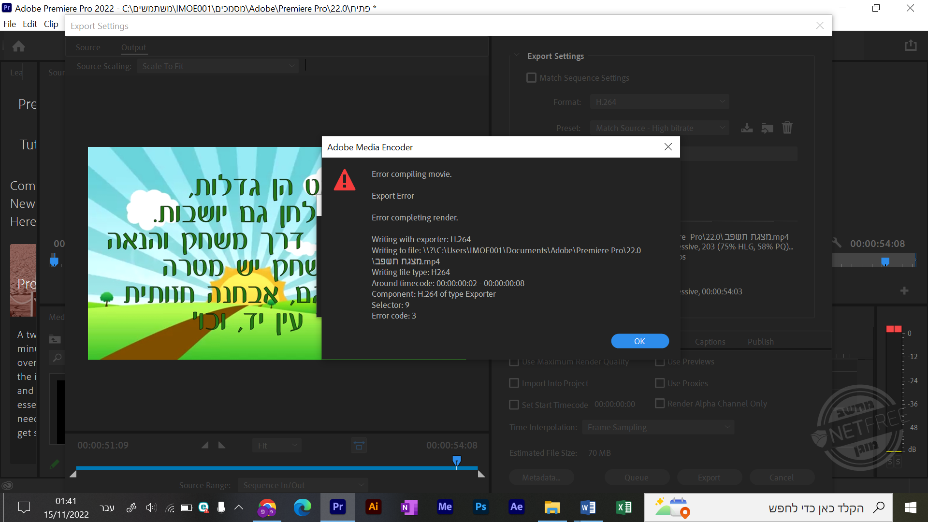
Task: Check the Import Into Project option
Action: 514,383
